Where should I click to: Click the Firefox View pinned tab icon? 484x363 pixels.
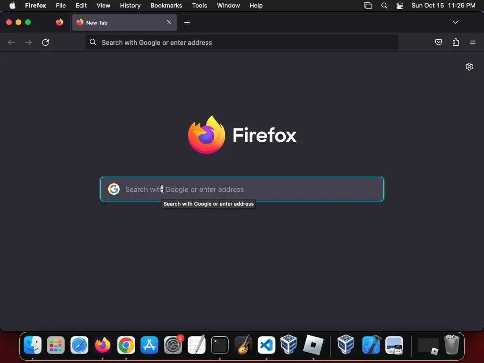tap(60, 22)
